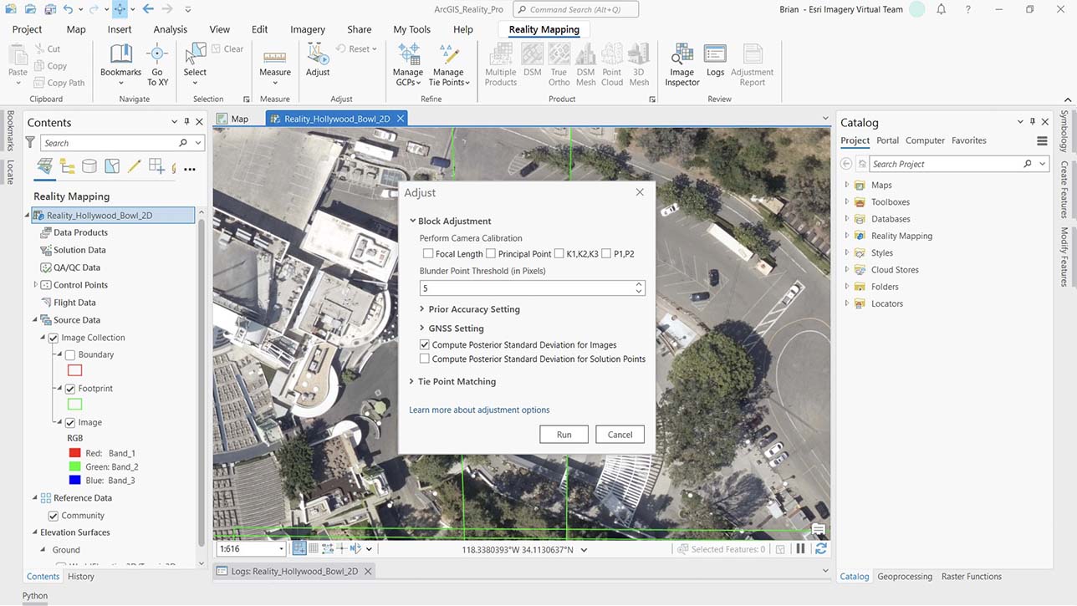The image size is (1077, 606).
Task: Collapse the Block Adjustment section
Action: 412,222
